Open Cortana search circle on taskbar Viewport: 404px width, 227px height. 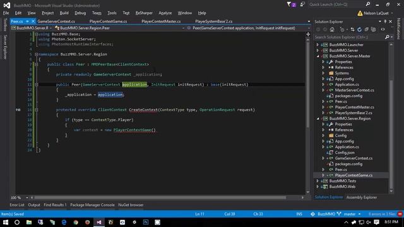[x=17, y=222]
